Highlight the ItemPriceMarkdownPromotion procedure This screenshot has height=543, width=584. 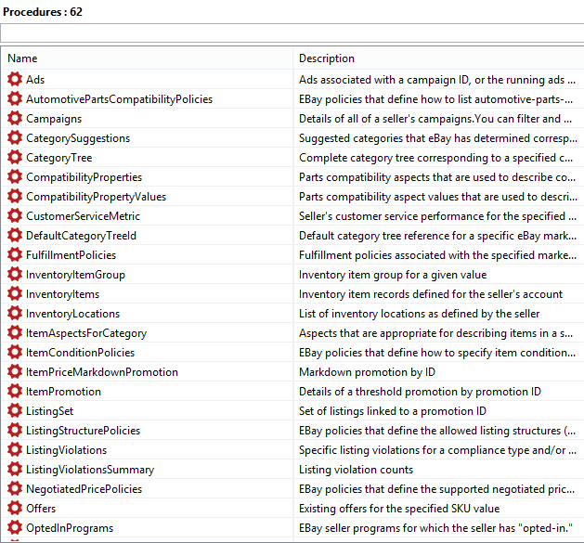click(101, 372)
